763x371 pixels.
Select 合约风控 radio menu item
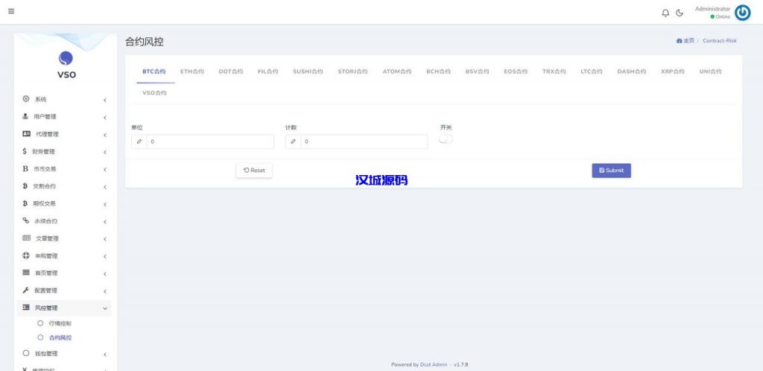point(40,337)
